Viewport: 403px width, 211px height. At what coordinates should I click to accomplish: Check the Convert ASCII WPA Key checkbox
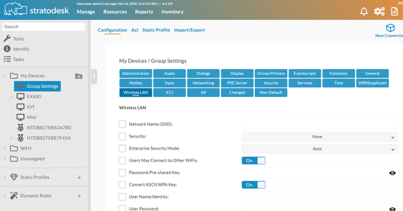tap(122, 185)
